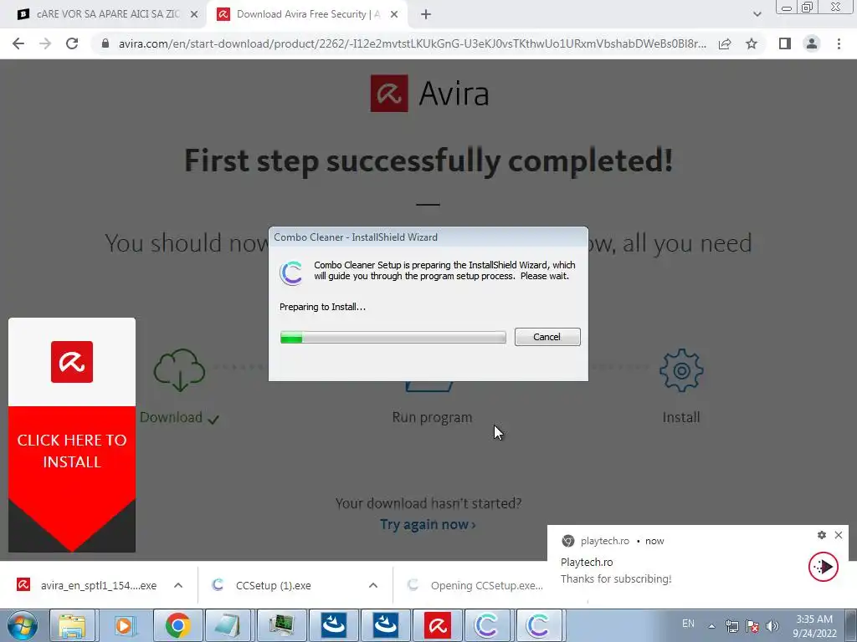857x642 pixels.
Task: Click the EN language indicator
Action: (x=688, y=624)
